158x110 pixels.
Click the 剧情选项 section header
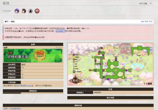(33, 91)
